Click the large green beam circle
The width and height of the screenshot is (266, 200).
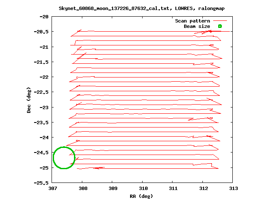tap(64, 157)
